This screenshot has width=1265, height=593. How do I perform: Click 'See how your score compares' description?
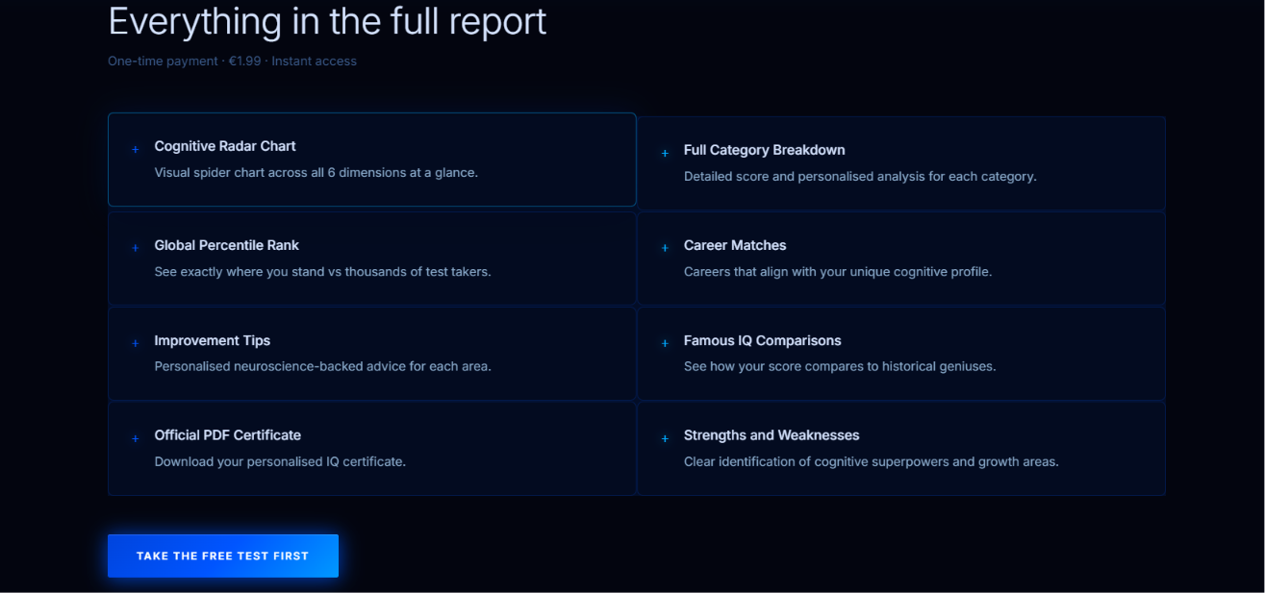point(840,367)
